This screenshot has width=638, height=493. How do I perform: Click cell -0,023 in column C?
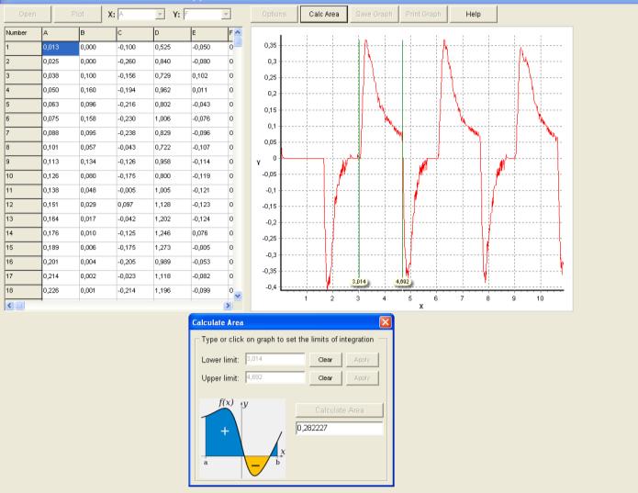[135, 276]
